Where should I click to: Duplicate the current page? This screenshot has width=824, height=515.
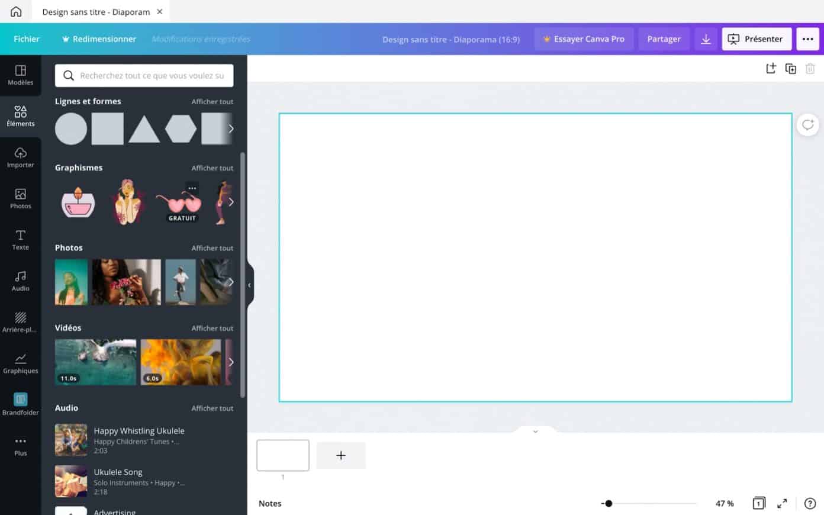pos(790,69)
